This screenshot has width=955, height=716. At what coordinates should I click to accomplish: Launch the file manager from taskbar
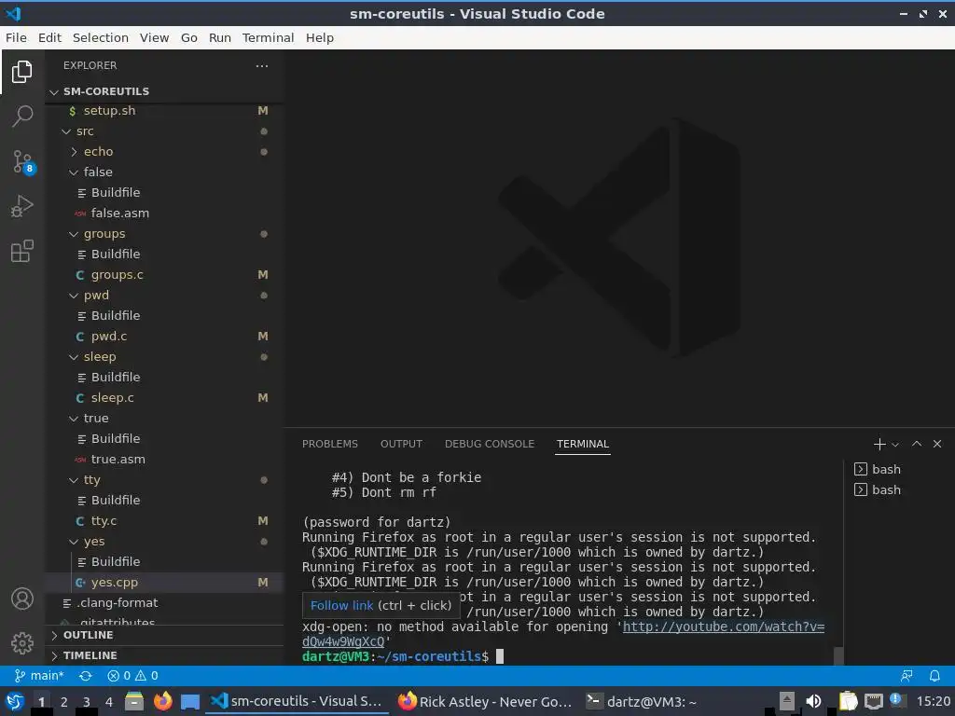[134, 701]
